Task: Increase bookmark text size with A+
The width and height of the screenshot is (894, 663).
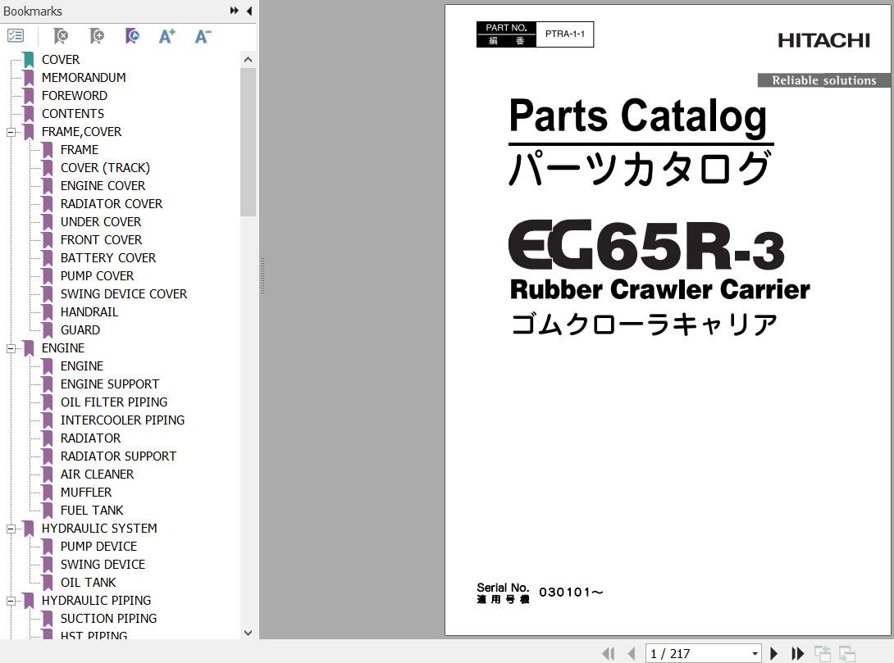Action: point(167,36)
